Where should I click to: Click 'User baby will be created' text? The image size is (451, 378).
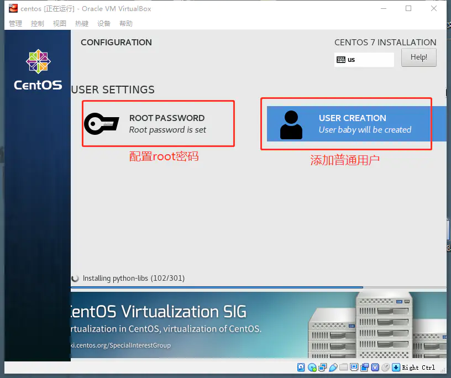click(365, 130)
